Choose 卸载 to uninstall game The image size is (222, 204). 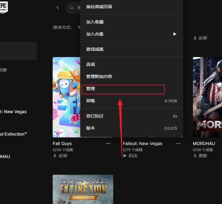click(x=132, y=101)
